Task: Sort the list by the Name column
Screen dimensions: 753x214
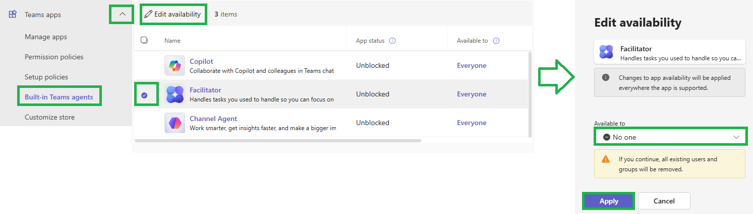Action: click(172, 41)
